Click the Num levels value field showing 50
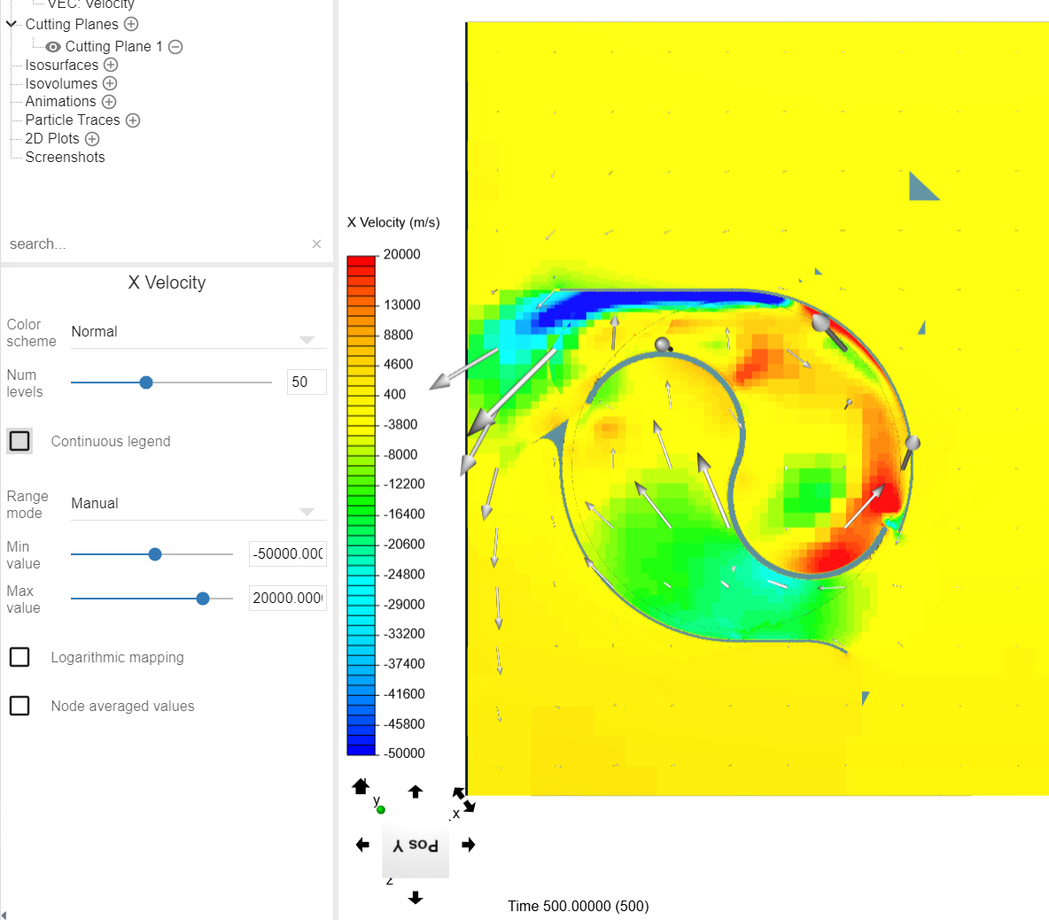 [307, 383]
